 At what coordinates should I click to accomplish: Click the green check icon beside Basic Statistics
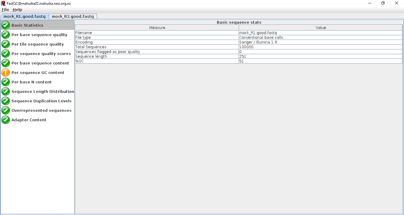[6, 25]
